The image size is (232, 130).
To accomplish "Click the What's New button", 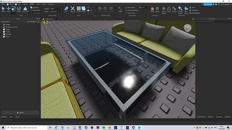I will coord(208,4).
